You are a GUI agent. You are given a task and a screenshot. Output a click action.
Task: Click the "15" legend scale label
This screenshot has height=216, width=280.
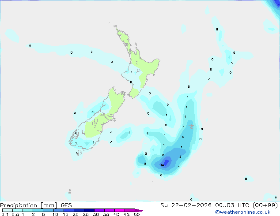click(x=65, y=214)
